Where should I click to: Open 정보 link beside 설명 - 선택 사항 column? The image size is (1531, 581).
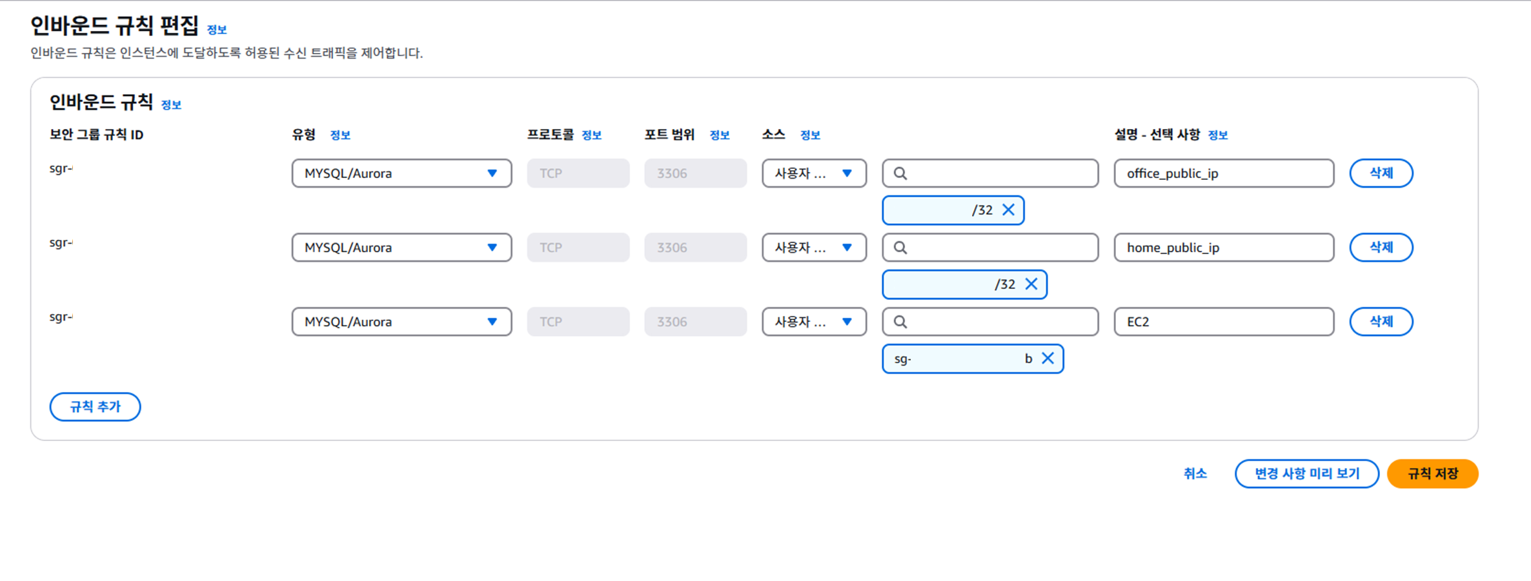coord(1218,135)
